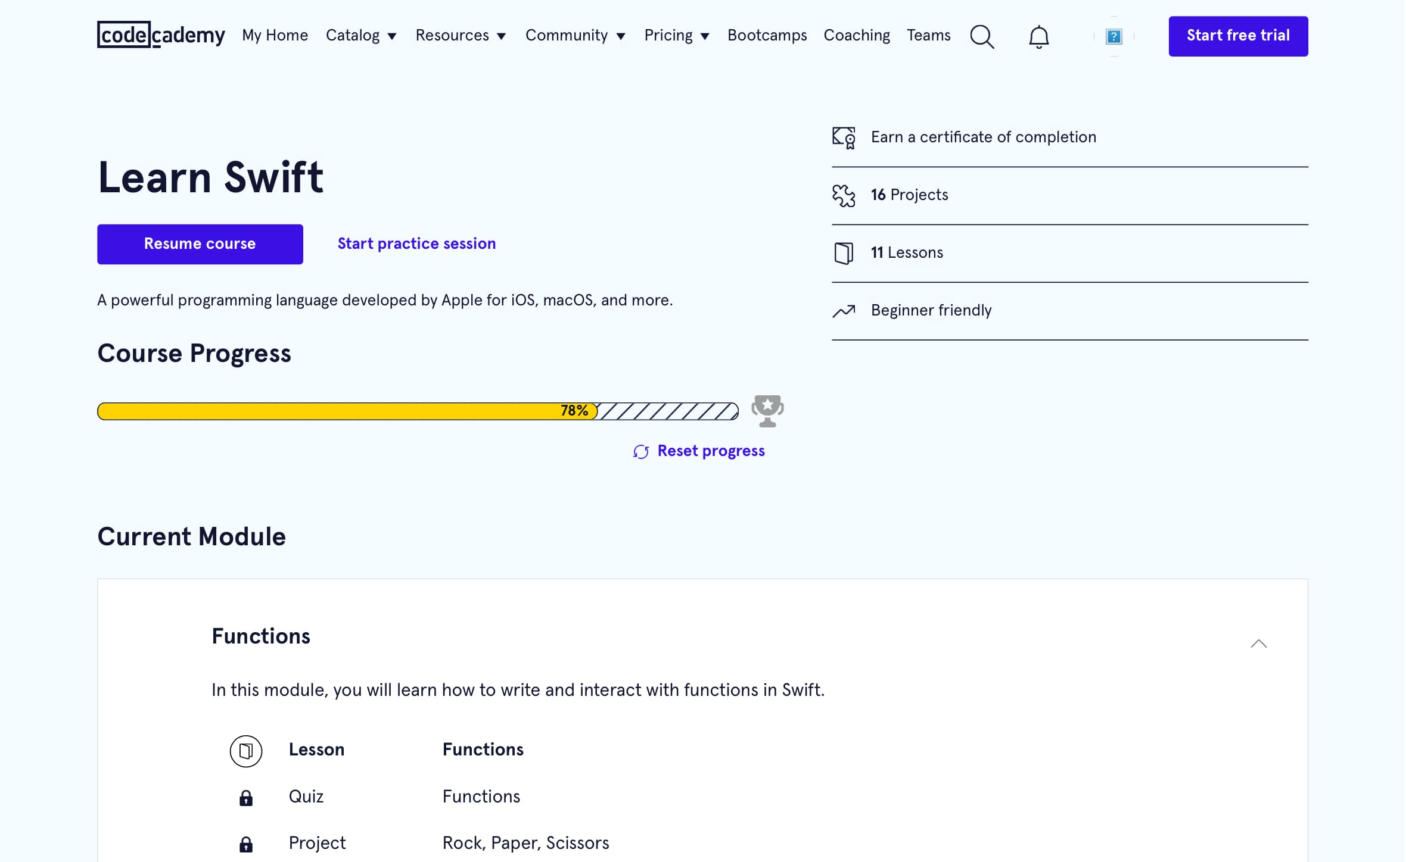The height and width of the screenshot is (862, 1406).
Task: Open the Rock, Paper, Scissors project
Action: pos(525,844)
